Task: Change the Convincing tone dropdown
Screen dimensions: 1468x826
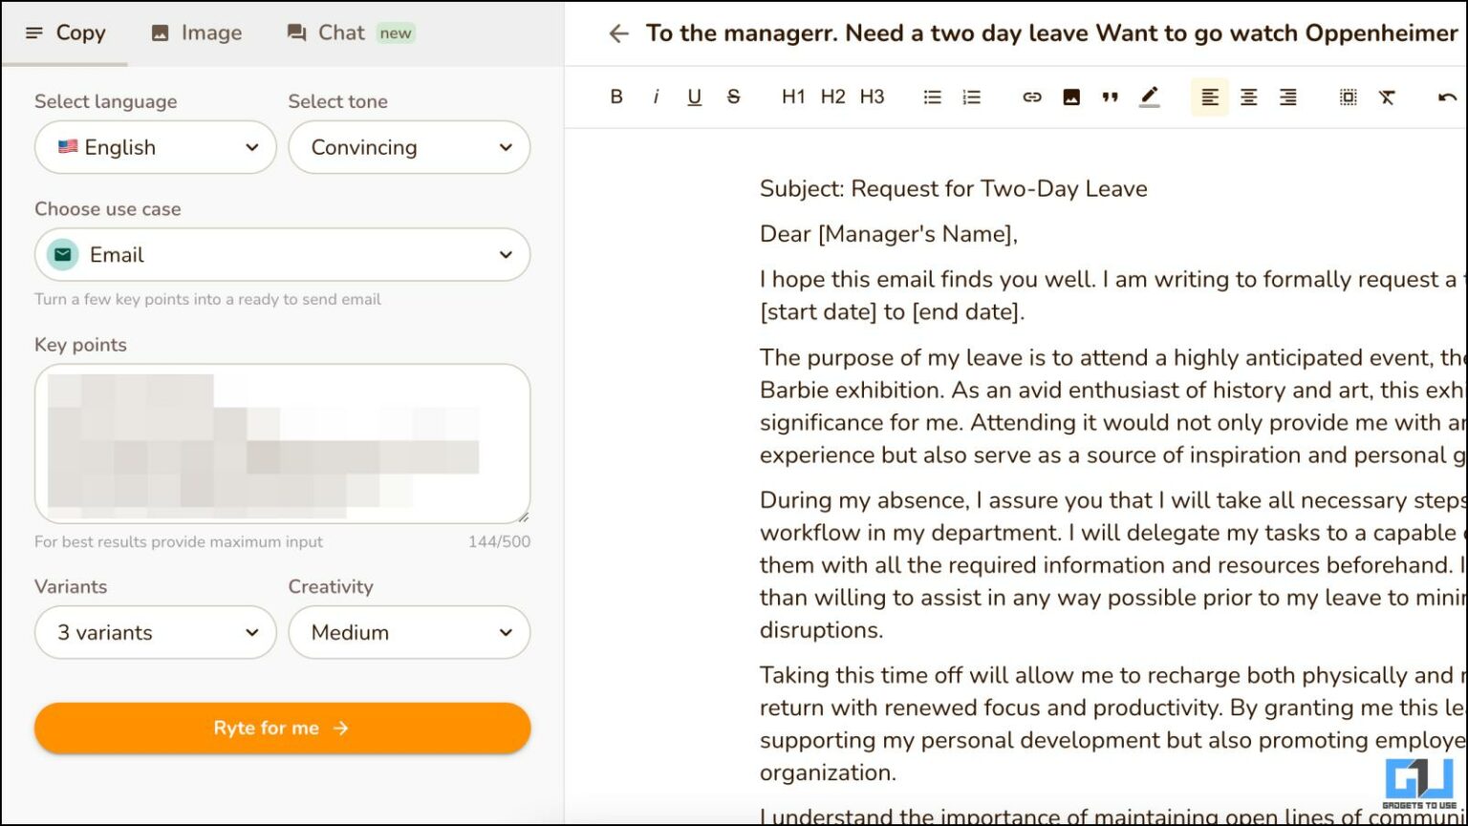Action: click(409, 147)
